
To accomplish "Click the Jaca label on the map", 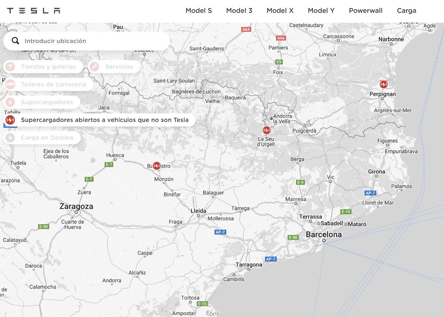I will [x=104, y=108].
